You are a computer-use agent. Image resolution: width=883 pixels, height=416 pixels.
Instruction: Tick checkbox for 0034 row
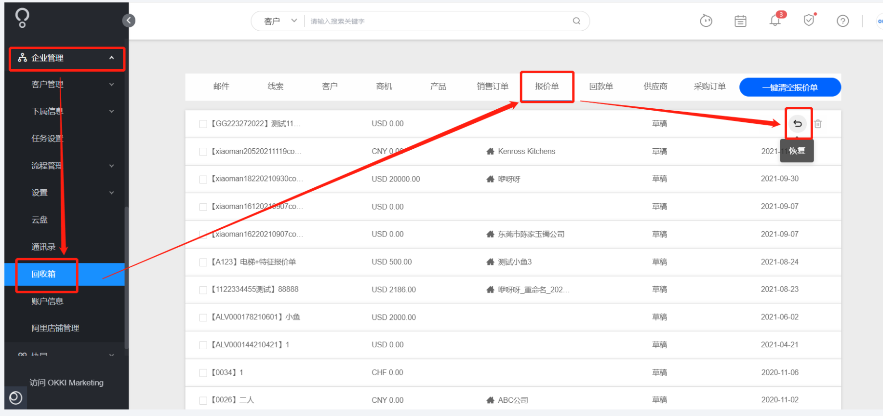tap(203, 373)
